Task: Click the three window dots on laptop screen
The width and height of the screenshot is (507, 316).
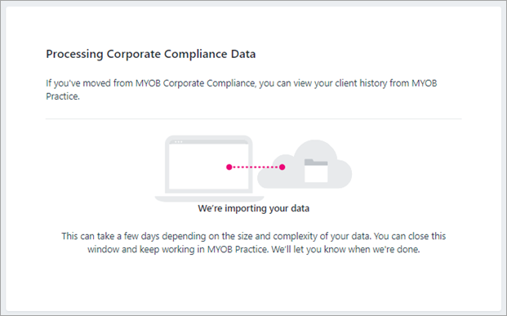Action: click(x=178, y=141)
